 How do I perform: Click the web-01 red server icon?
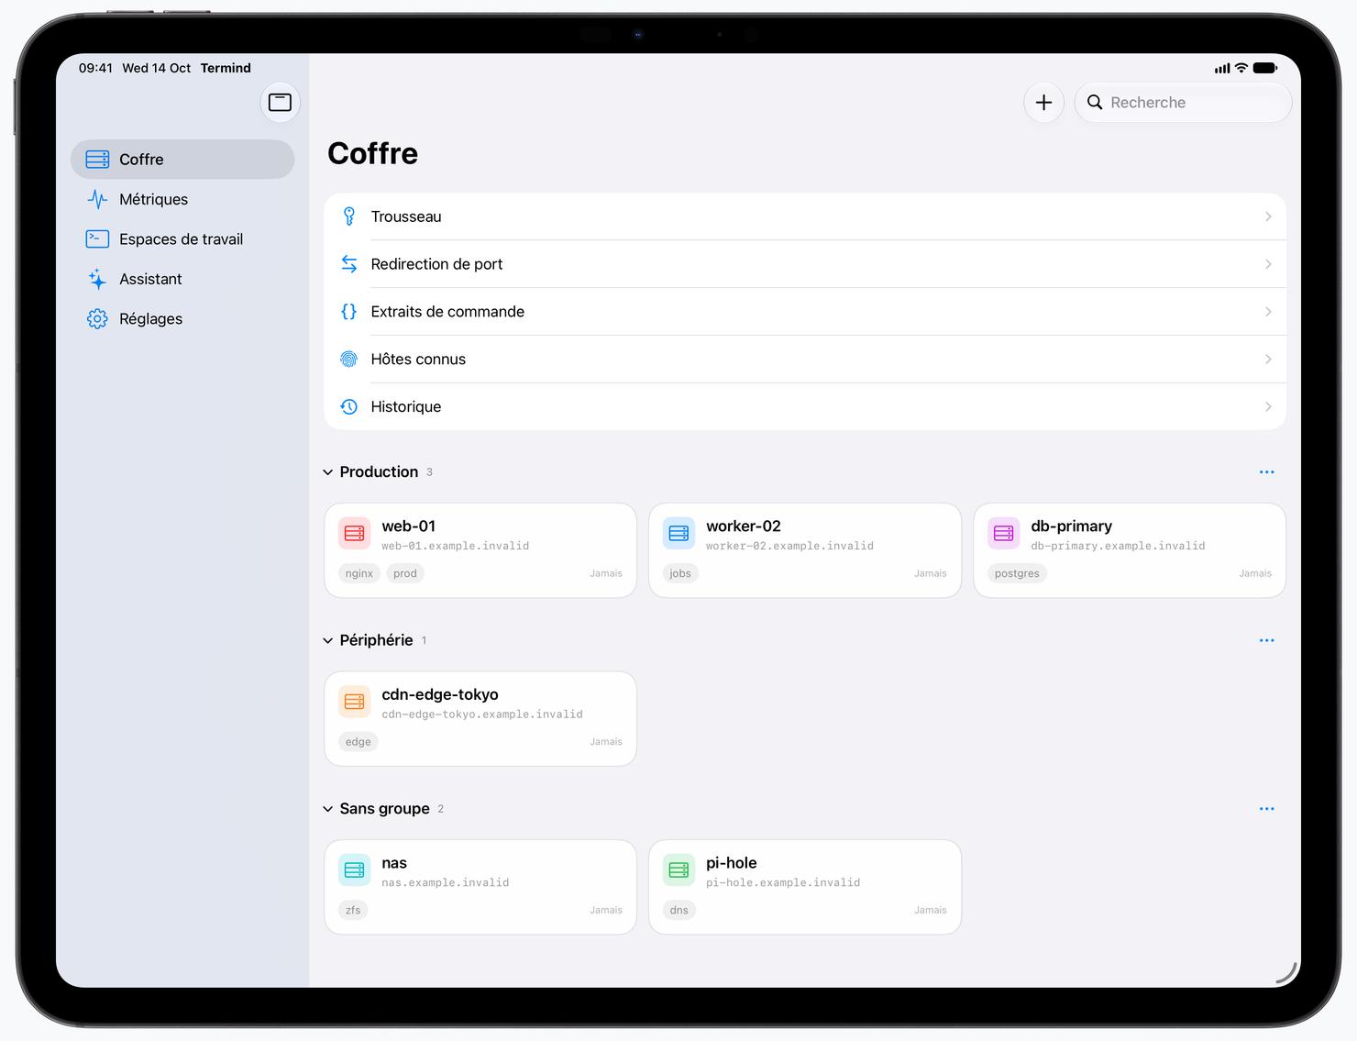355,534
